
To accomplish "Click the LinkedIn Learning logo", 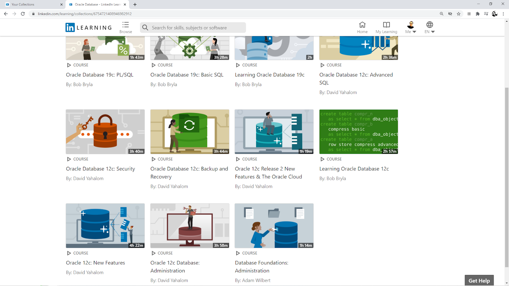I will coord(89,28).
